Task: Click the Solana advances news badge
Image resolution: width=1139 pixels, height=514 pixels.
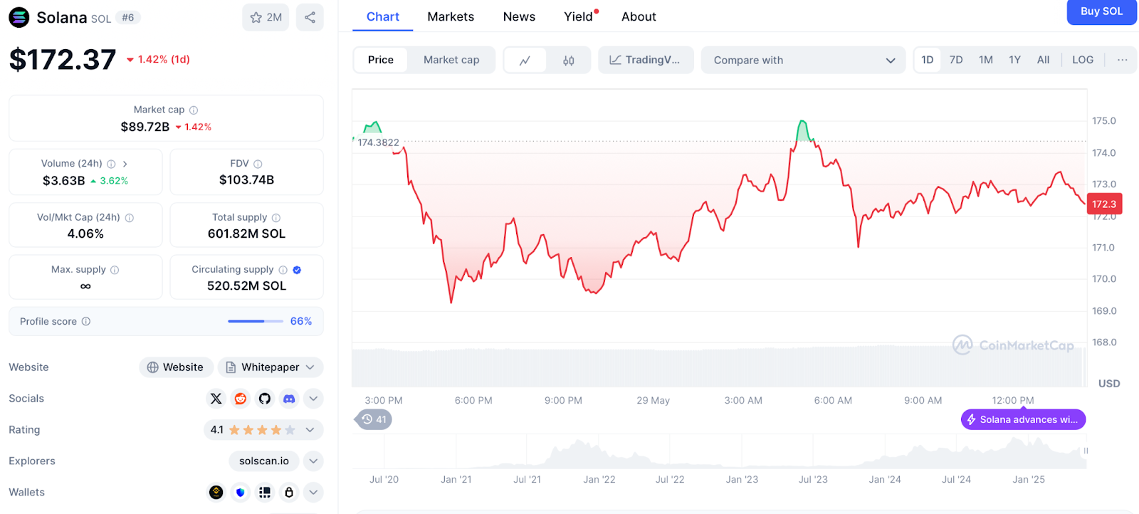Action: pyautogui.click(x=1023, y=419)
